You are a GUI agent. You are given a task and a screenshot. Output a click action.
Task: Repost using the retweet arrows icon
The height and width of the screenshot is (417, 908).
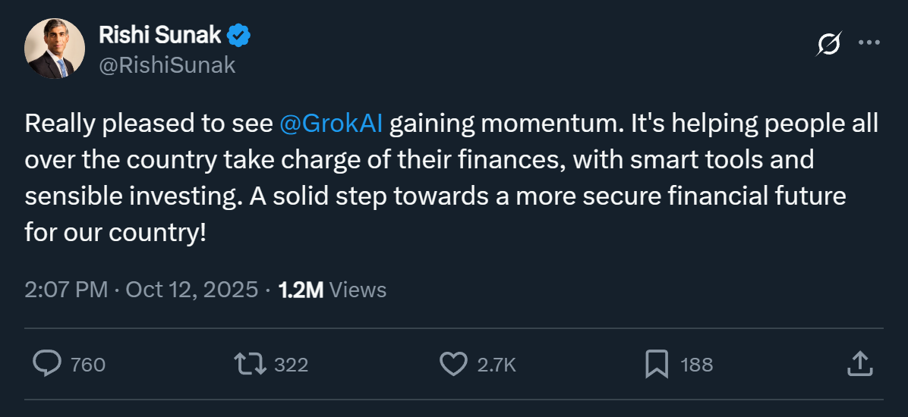click(x=251, y=364)
